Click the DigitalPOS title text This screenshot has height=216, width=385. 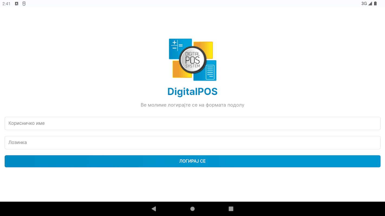pyautogui.click(x=192, y=92)
